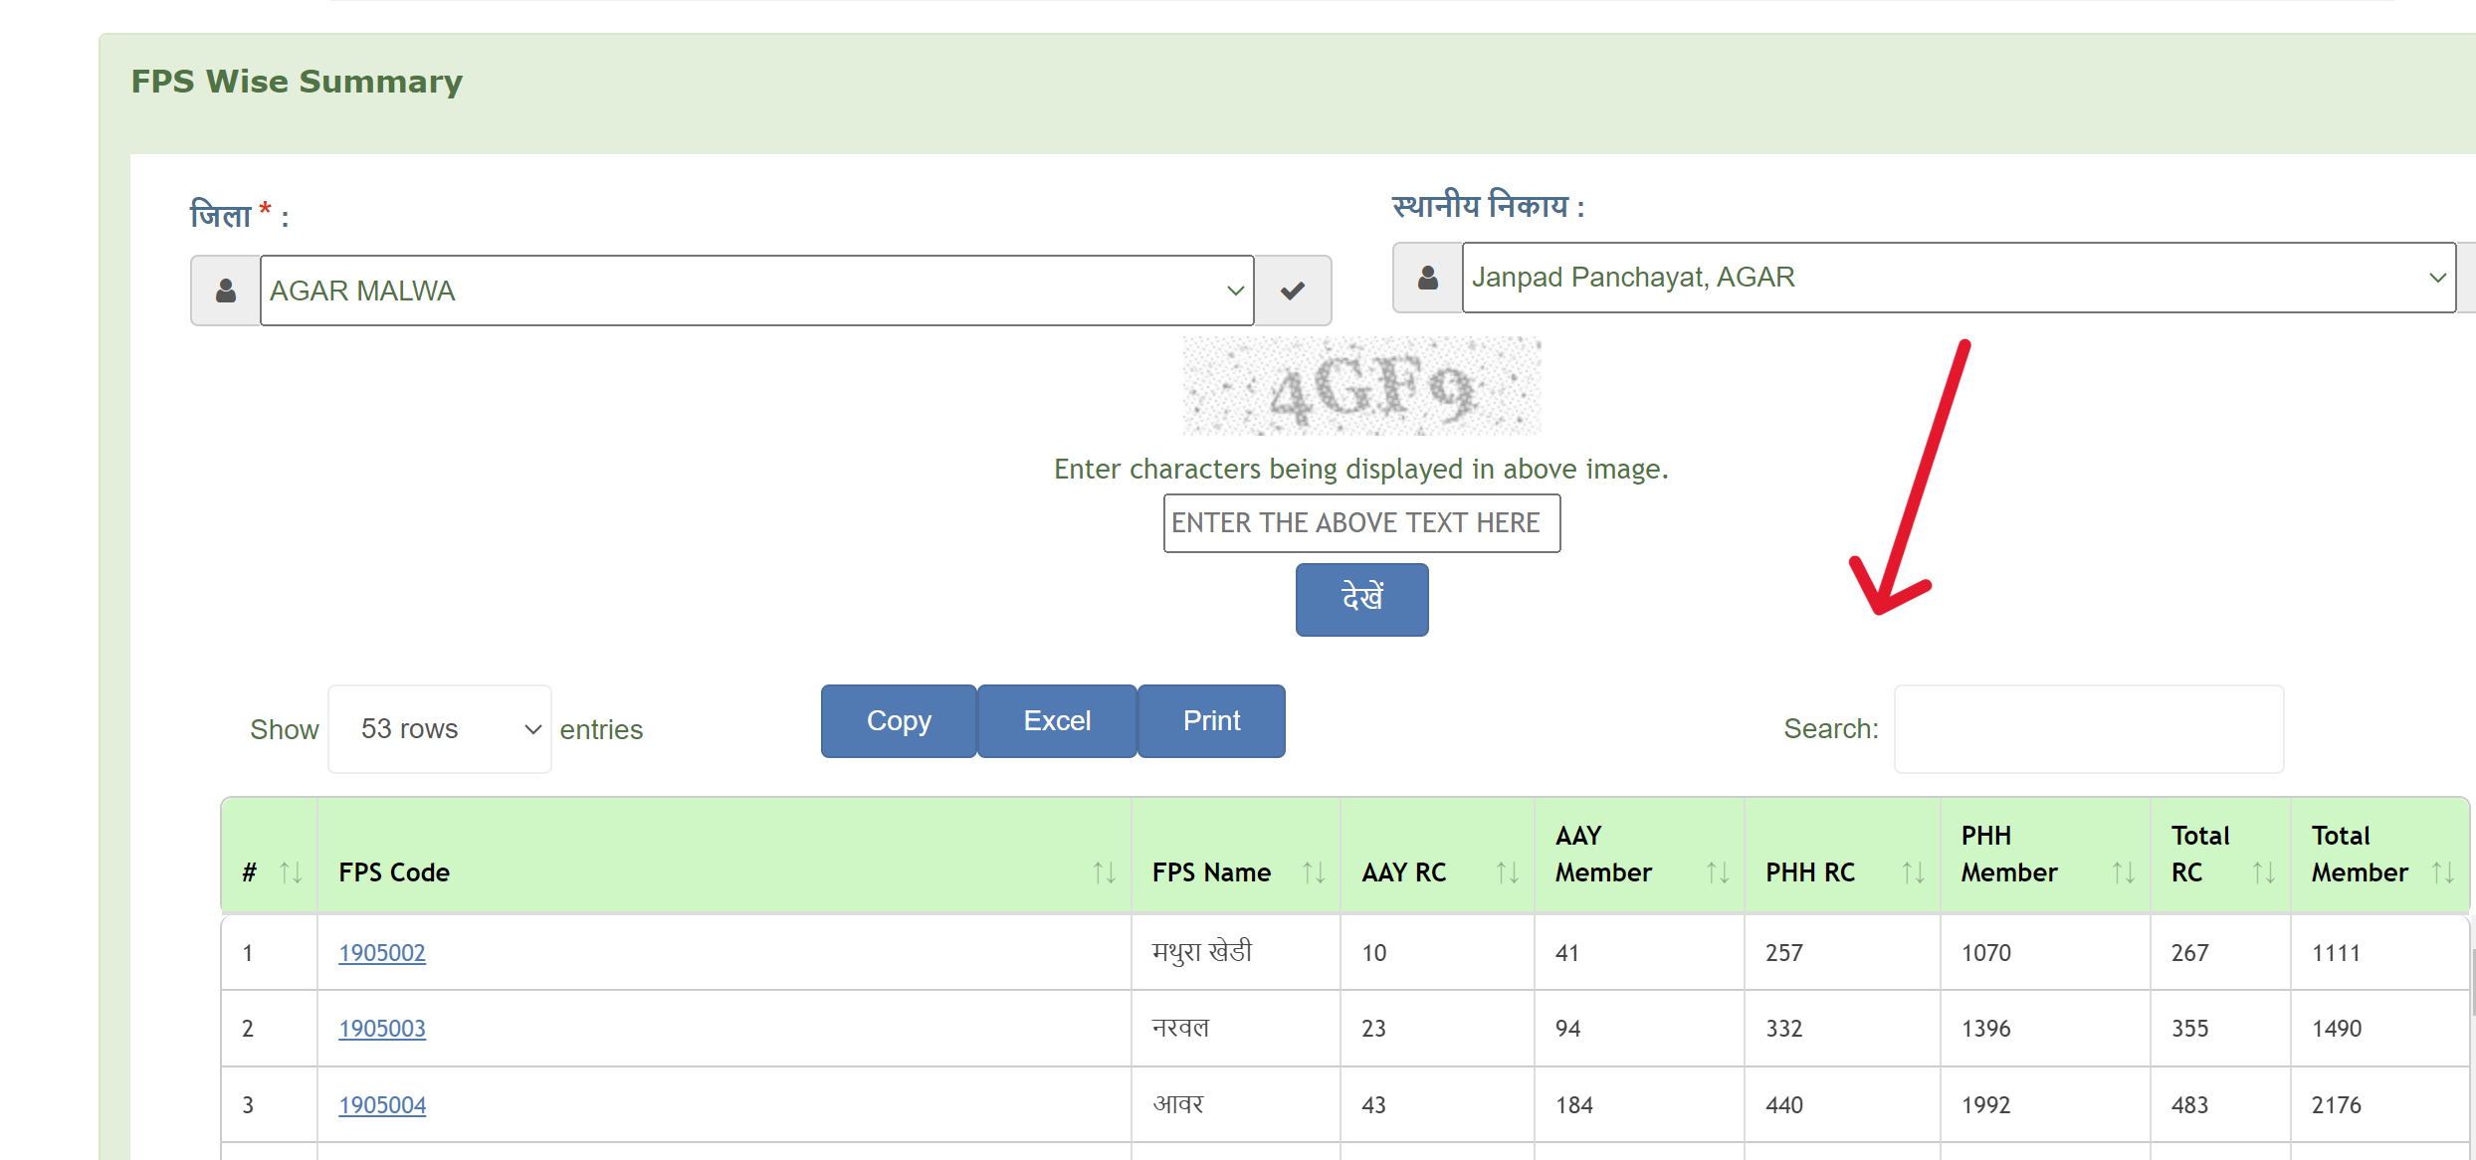Click the Copy button
The image size is (2476, 1160).
click(x=898, y=720)
